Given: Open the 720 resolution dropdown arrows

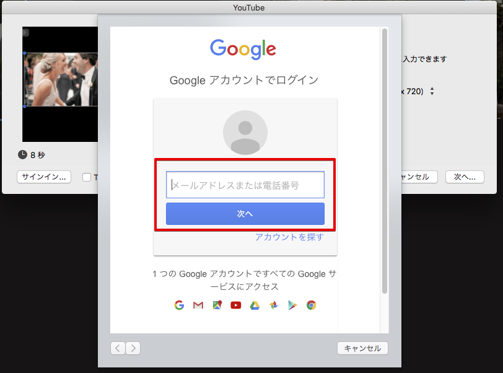Looking at the screenshot, I should [x=432, y=91].
